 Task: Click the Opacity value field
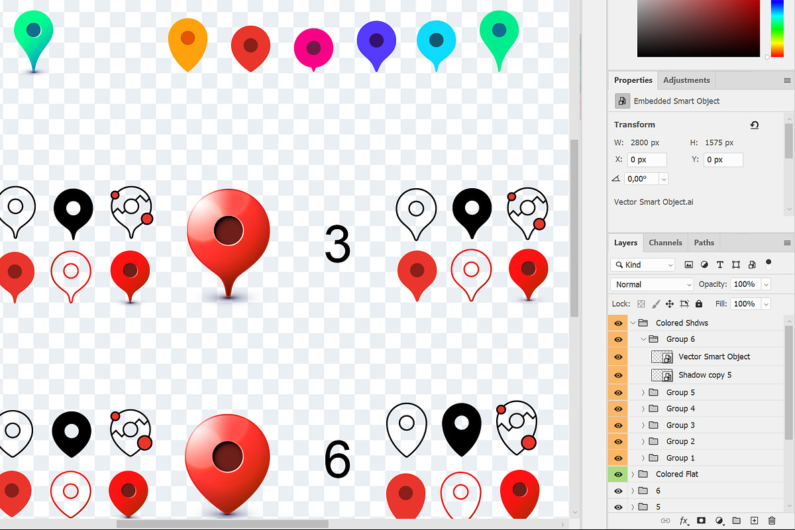[x=745, y=284]
